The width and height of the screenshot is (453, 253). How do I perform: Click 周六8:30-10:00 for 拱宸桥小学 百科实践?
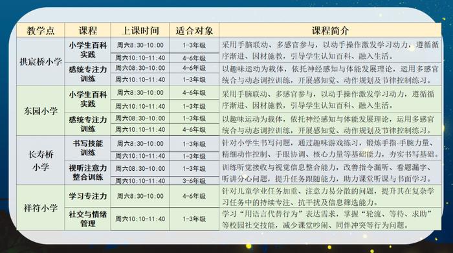click(140, 45)
